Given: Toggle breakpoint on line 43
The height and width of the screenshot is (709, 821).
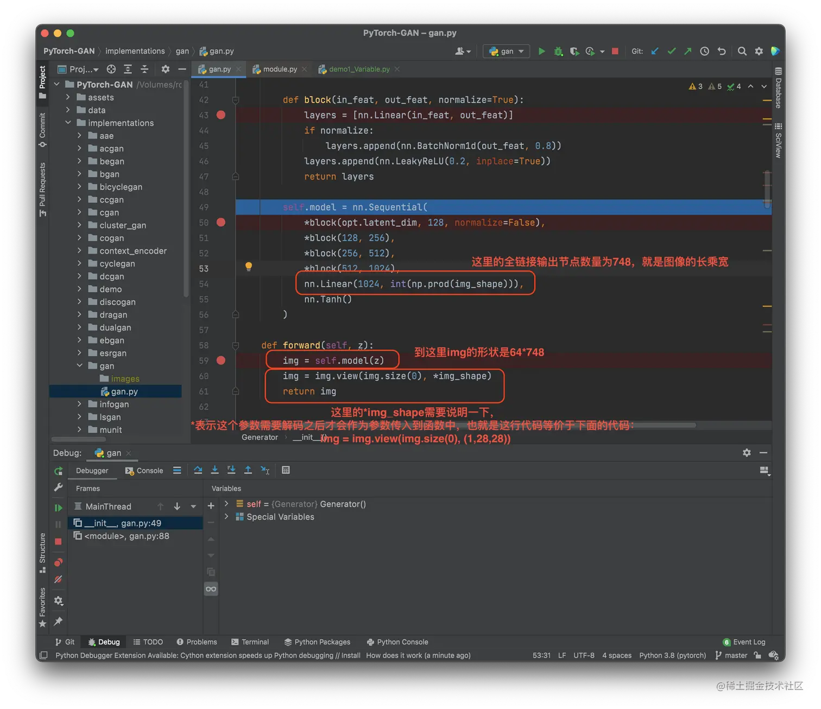Looking at the screenshot, I should pos(221,115).
